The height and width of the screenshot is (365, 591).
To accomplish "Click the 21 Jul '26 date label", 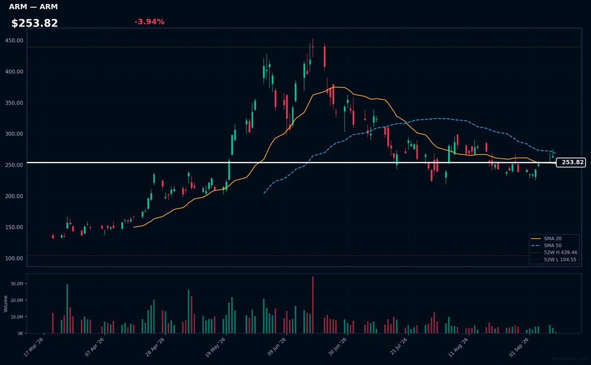I will click(397, 346).
